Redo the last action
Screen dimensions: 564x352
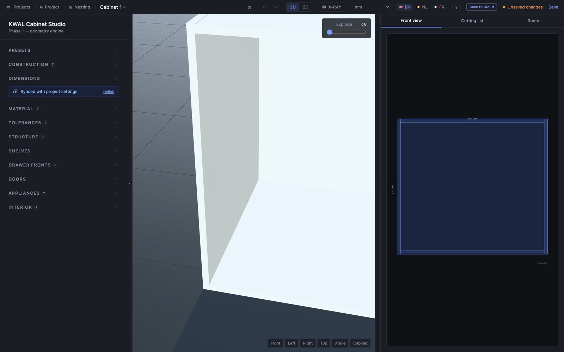(x=276, y=7)
